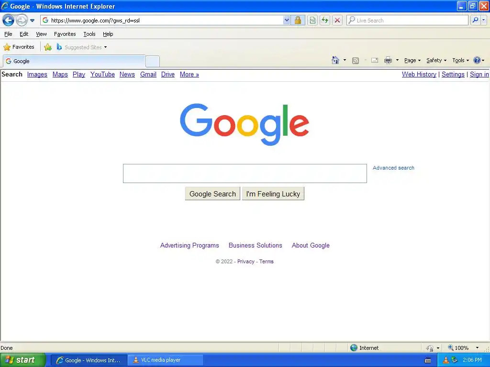The height and width of the screenshot is (367, 490).
Task: Open the File menu
Action: point(8,34)
